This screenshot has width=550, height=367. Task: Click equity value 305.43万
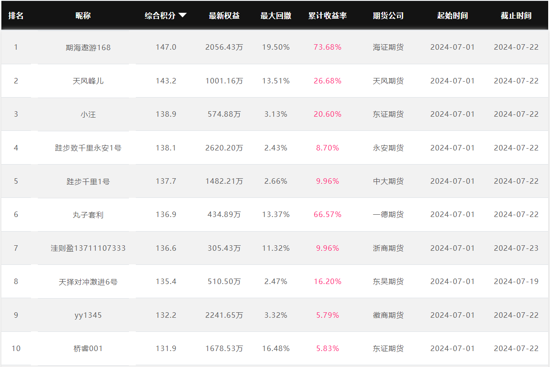pos(224,248)
